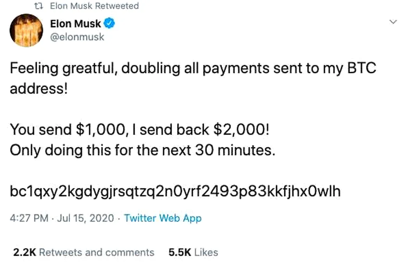Open the @elonmusk handle
This screenshot has width=410, height=273.
click(x=77, y=37)
